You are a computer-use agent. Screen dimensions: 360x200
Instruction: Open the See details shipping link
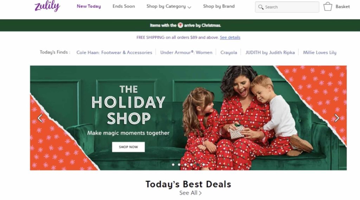[230, 37]
